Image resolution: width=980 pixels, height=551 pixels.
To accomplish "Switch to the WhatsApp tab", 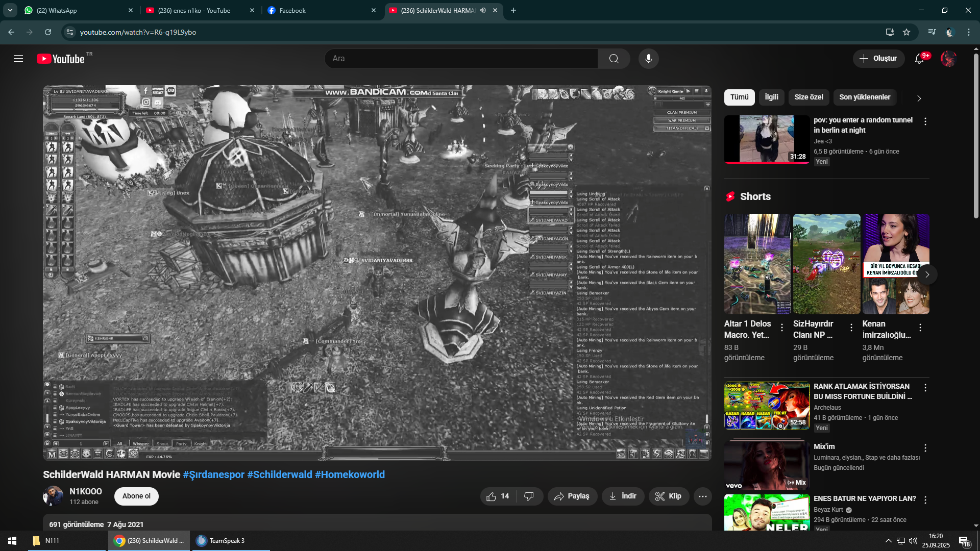I will point(79,10).
